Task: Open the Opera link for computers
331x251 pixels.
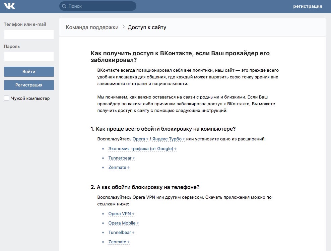Action: coord(139,139)
